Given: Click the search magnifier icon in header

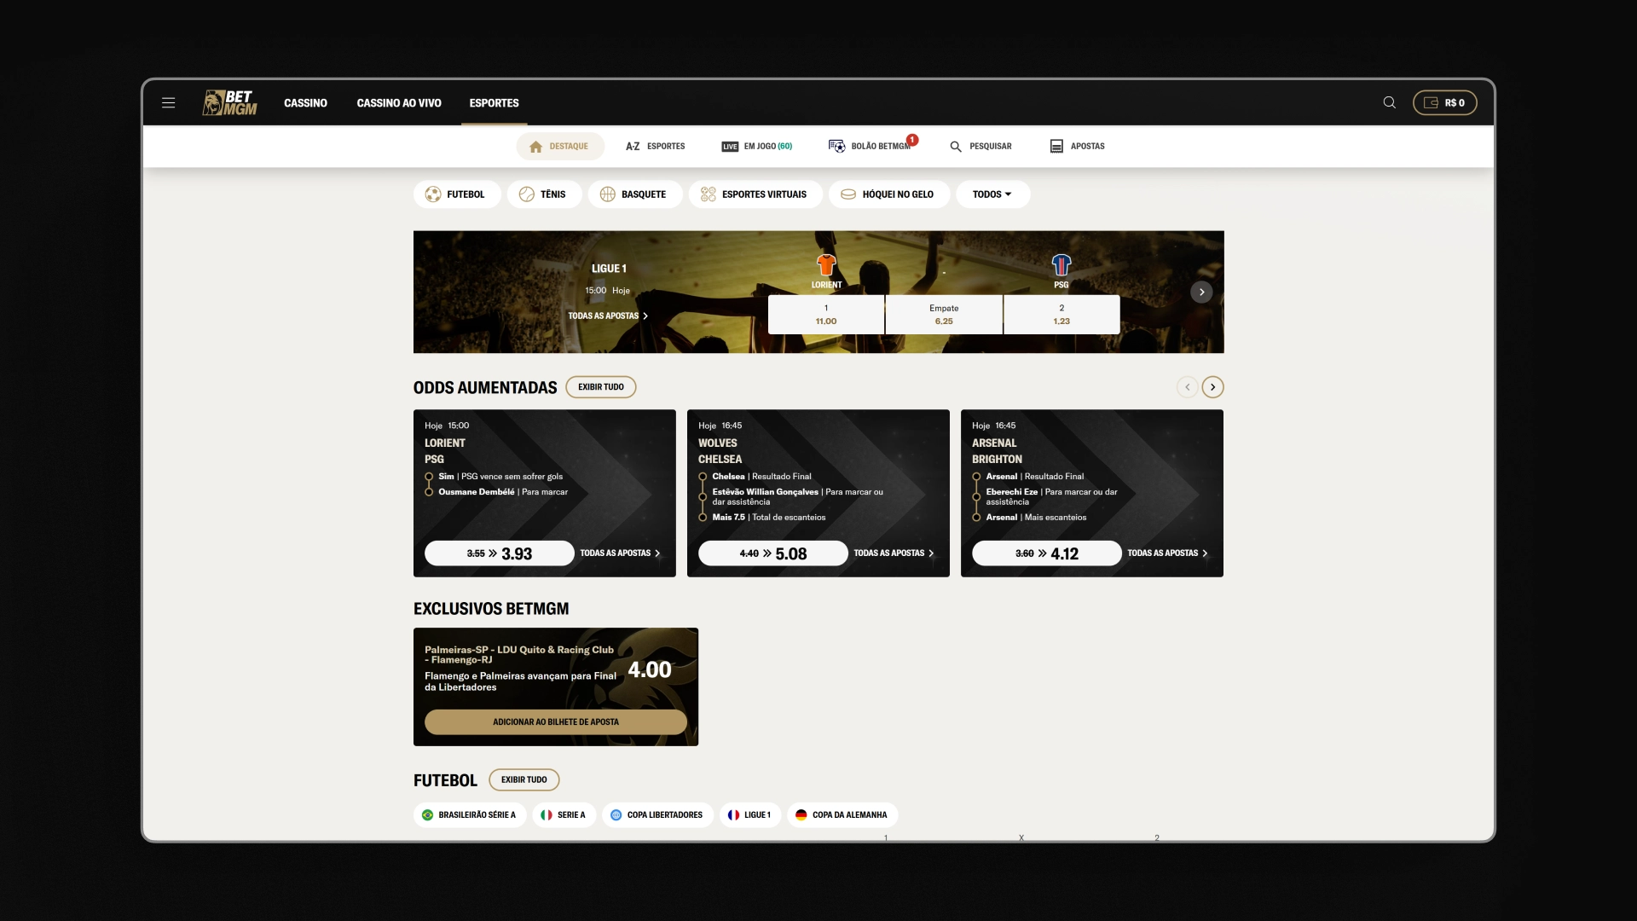Looking at the screenshot, I should [1389, 103].
